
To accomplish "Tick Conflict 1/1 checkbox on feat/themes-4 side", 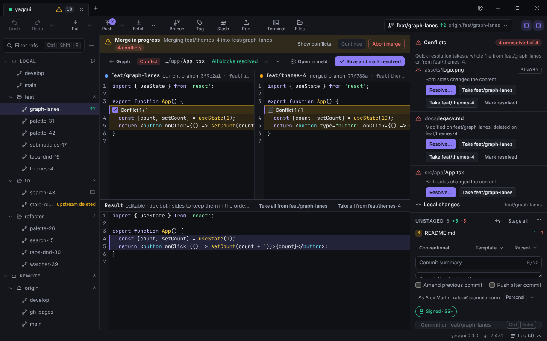I will tap(270, 110).
